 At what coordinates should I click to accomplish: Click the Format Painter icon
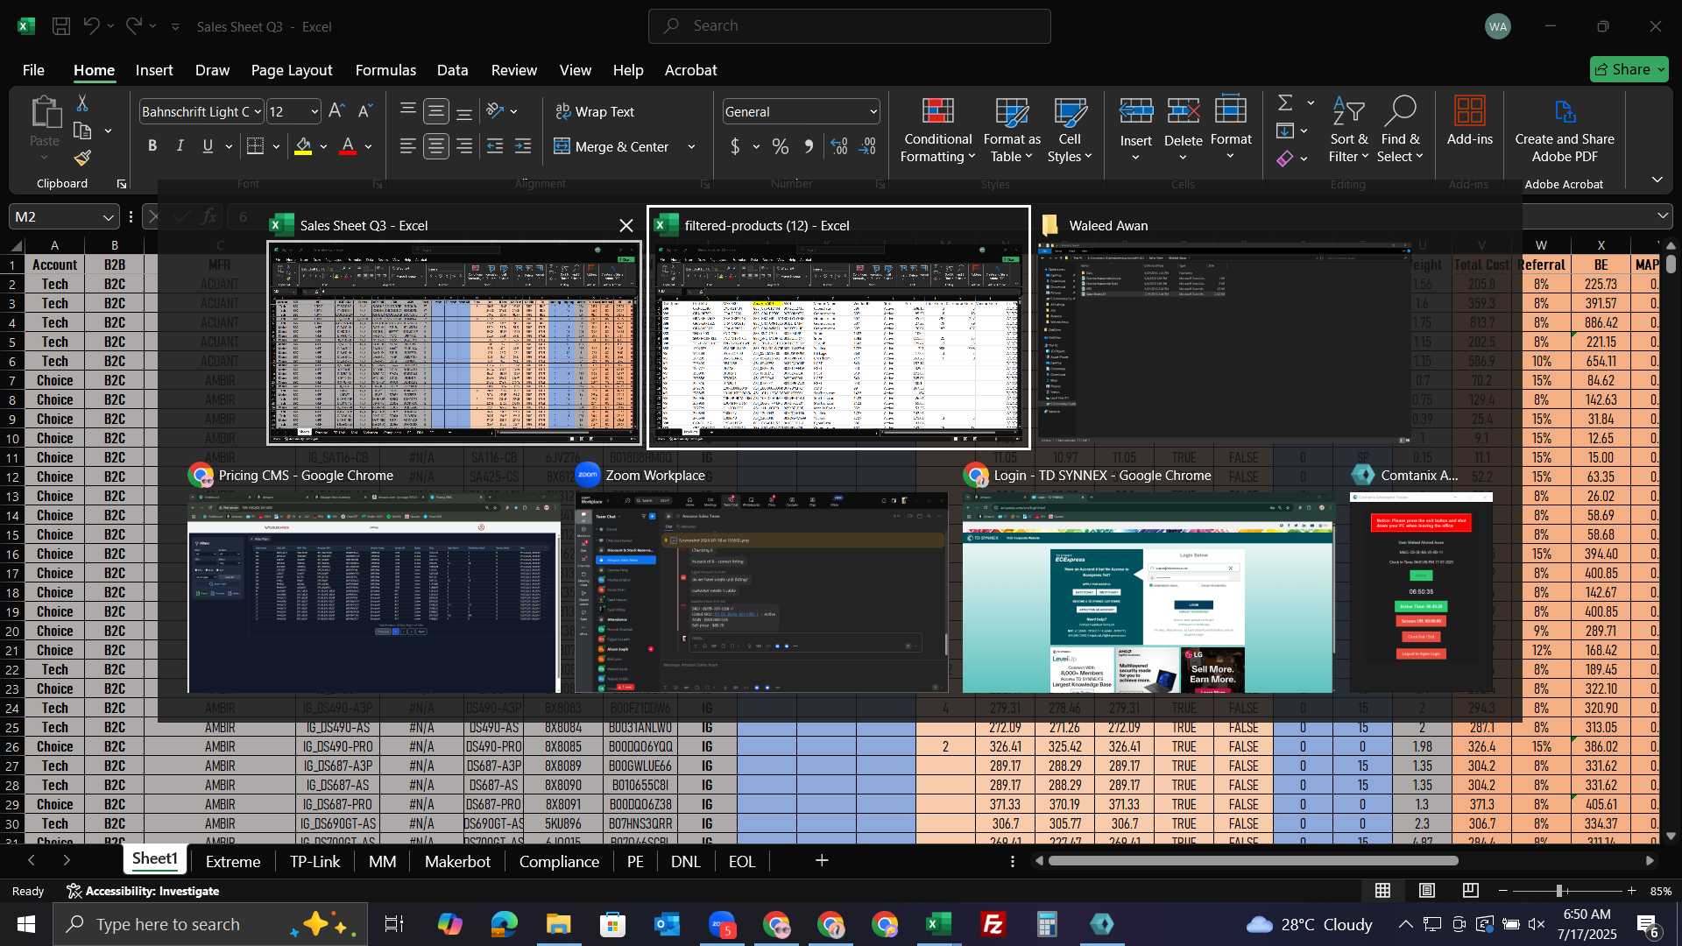(x=82, y=159)
